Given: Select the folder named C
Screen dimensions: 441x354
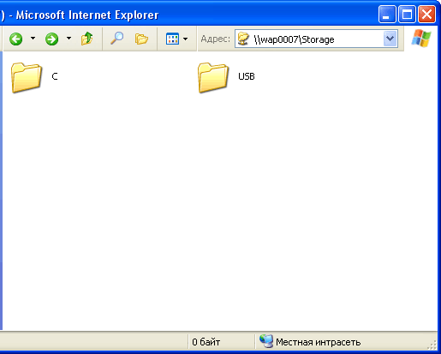Looking at the screenshot, I should (34, 77).
